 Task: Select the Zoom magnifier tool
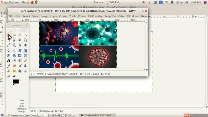[14, 45]
